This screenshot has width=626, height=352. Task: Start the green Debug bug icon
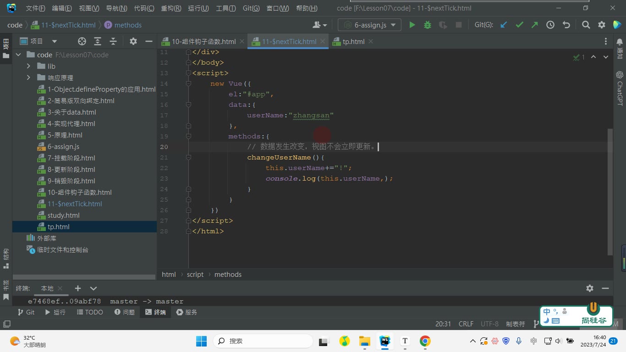428,25
